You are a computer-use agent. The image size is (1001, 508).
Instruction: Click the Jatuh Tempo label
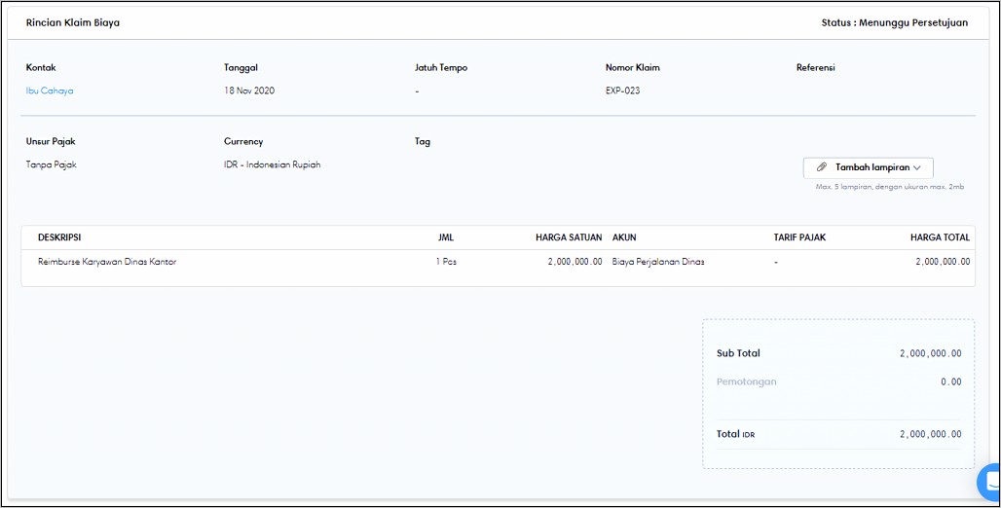(441, 68)
